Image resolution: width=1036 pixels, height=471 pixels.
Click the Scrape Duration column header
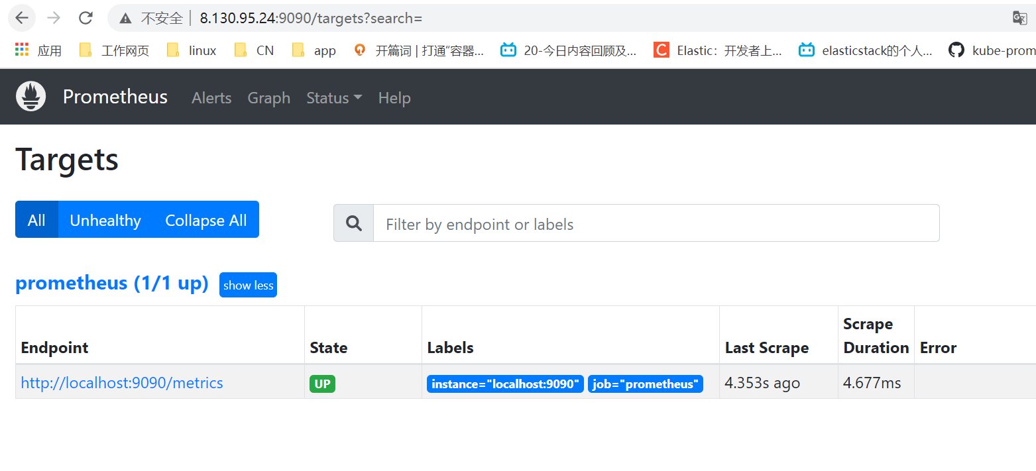pos(876,336)
